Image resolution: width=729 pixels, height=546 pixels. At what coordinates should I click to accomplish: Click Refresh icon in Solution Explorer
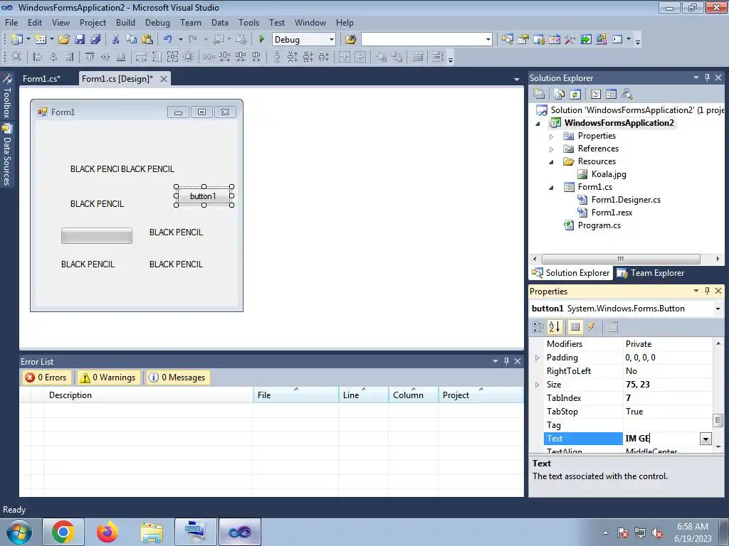tap(575, 95)
